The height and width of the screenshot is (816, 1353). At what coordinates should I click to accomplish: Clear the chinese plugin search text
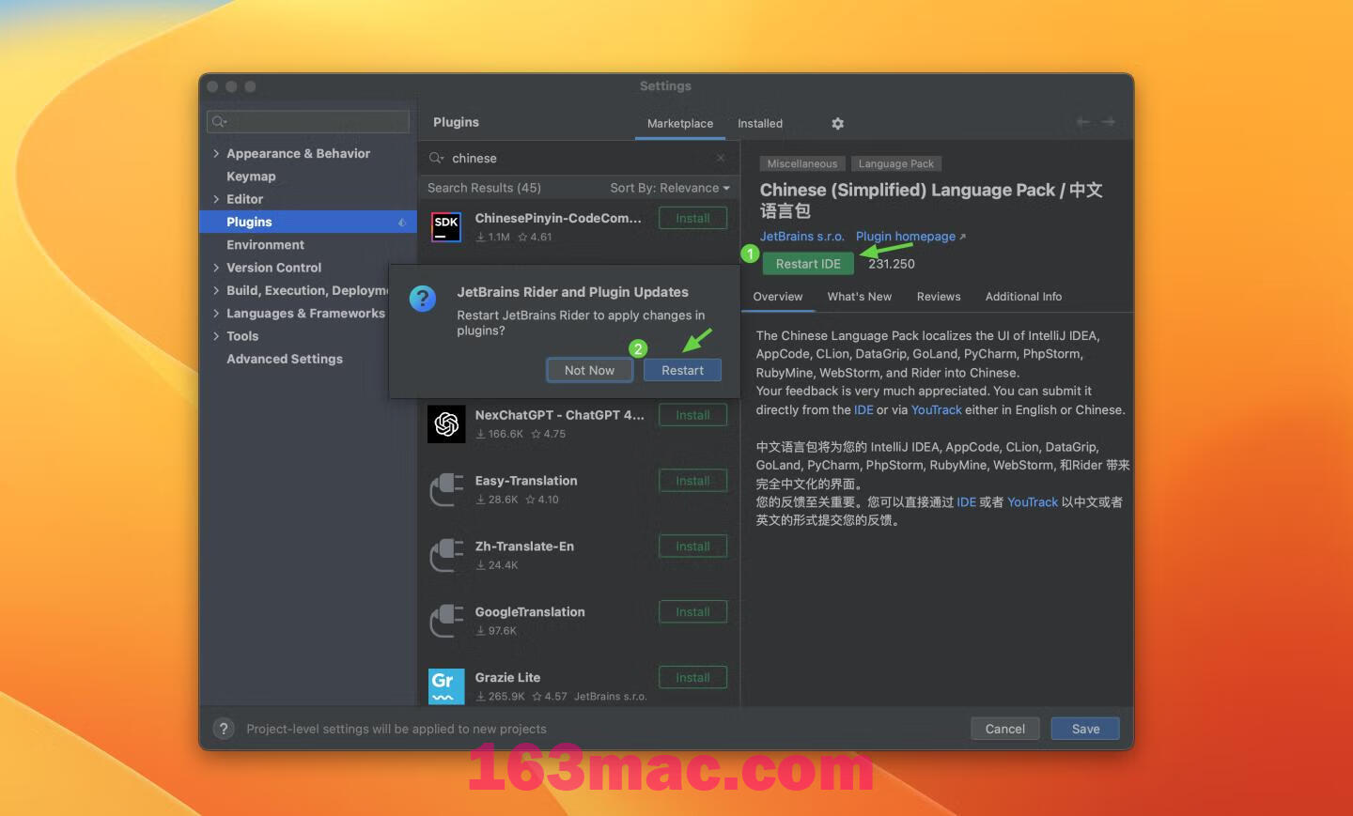coord(721,158)
